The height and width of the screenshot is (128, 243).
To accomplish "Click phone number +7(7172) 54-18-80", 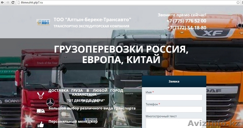I will point(187,28).
